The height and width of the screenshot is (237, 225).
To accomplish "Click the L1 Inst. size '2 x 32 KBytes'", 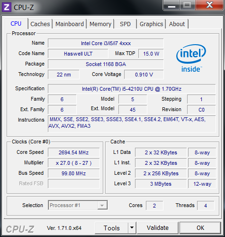I will (161, 163).
